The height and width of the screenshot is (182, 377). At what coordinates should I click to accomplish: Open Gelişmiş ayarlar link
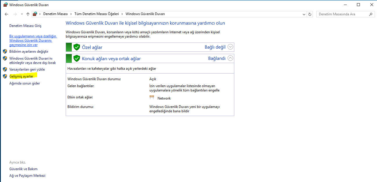coord(21,76)
